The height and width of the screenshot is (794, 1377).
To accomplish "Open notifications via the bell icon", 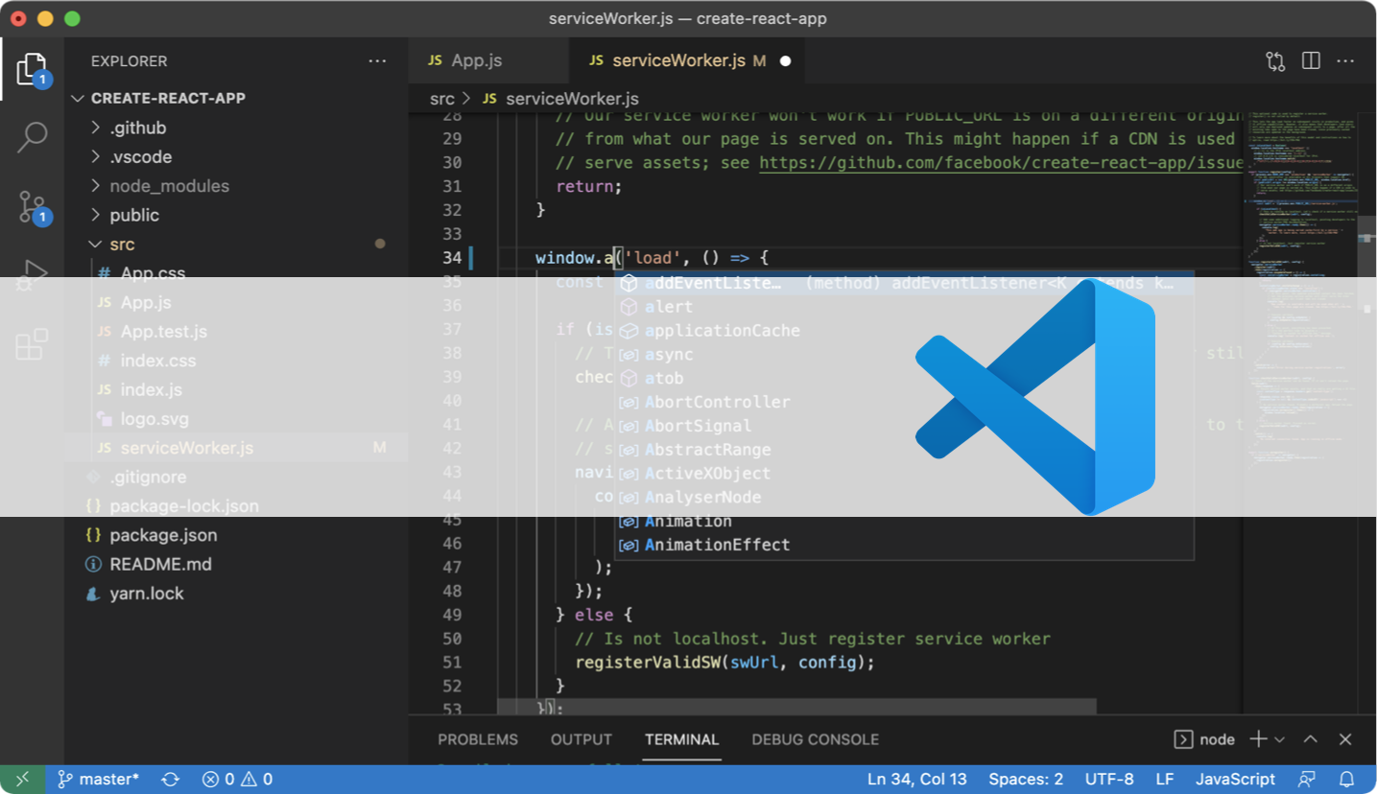I will (1347, 779).
